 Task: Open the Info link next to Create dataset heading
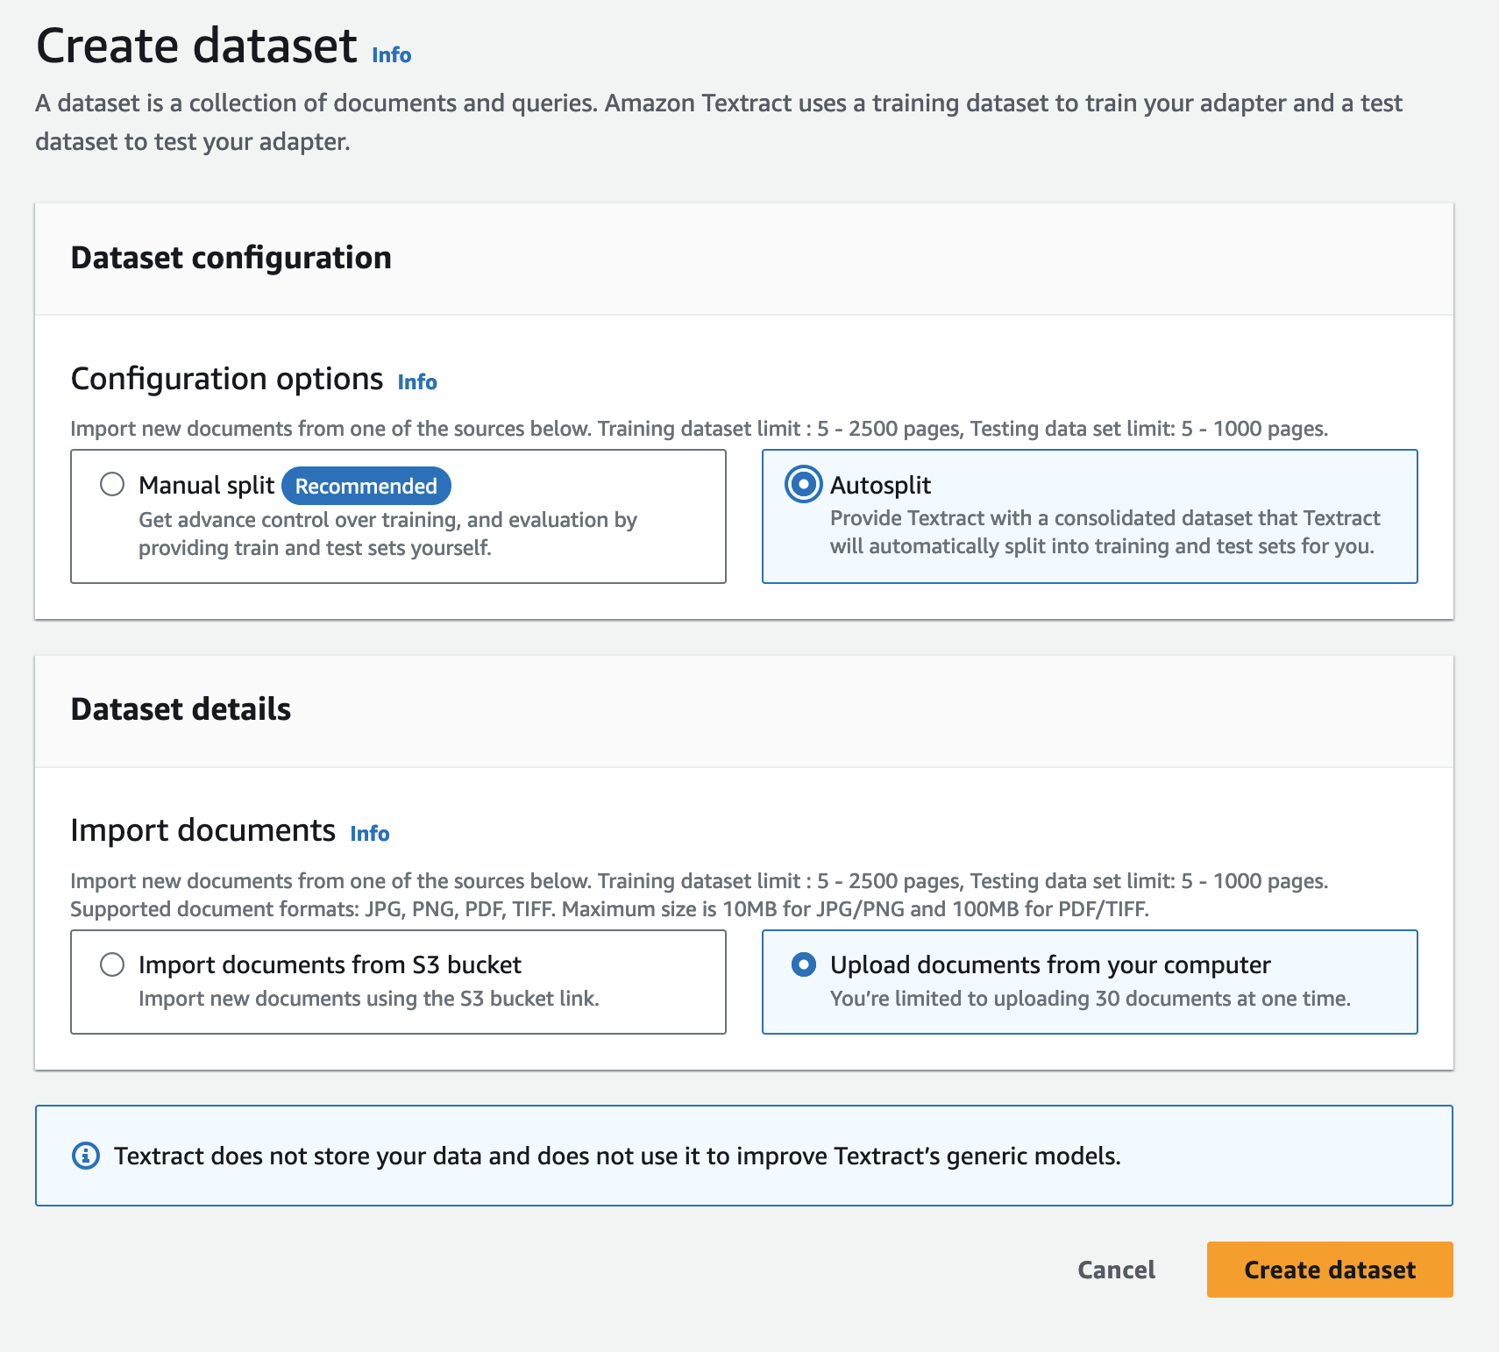click(x=391, y=54)
